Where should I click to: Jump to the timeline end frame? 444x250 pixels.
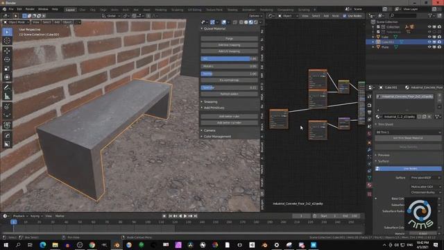point(195,216)
